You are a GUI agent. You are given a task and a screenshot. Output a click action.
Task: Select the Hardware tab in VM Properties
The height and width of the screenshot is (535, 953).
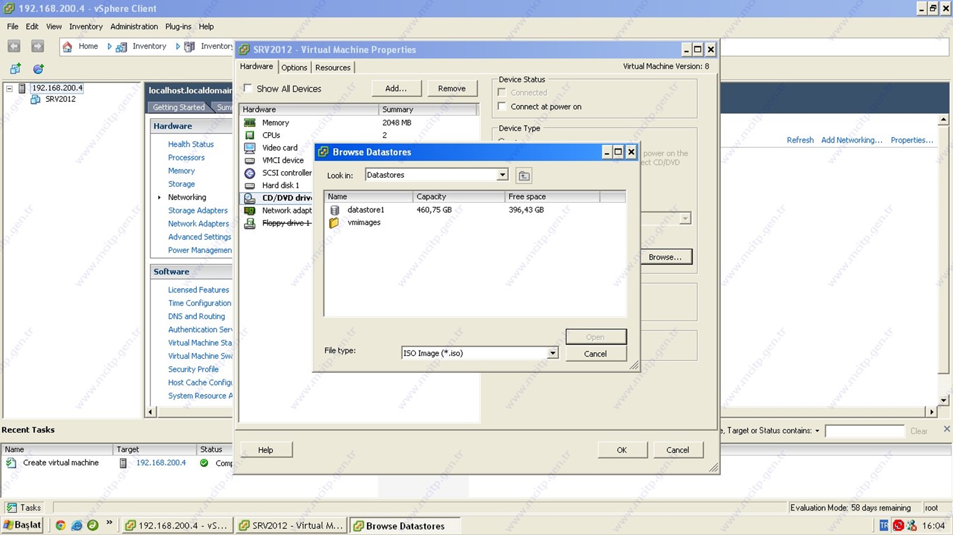click(256, 66)
